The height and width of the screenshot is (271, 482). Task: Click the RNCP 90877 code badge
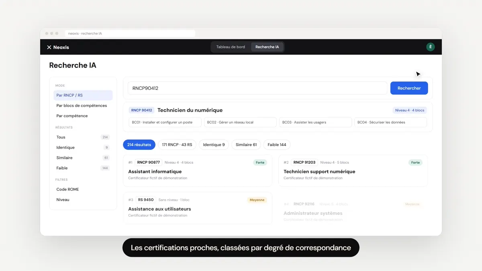coord(148,163)
